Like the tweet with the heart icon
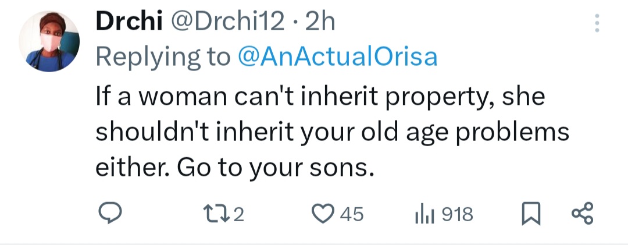 click(320, 215)
